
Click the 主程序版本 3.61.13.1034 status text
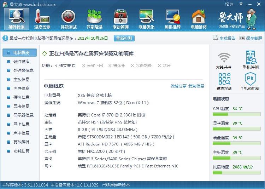click(x=25, y=185)
